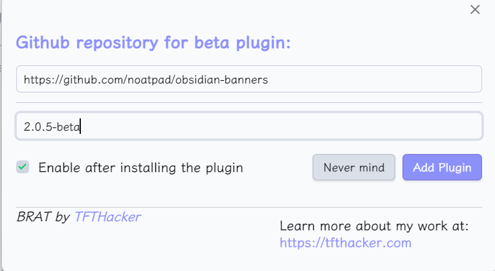Toggle the Enable after installing checkbox
Viewport: 495px width, 271px height.
pyautogui.click(x=23, y=168)
